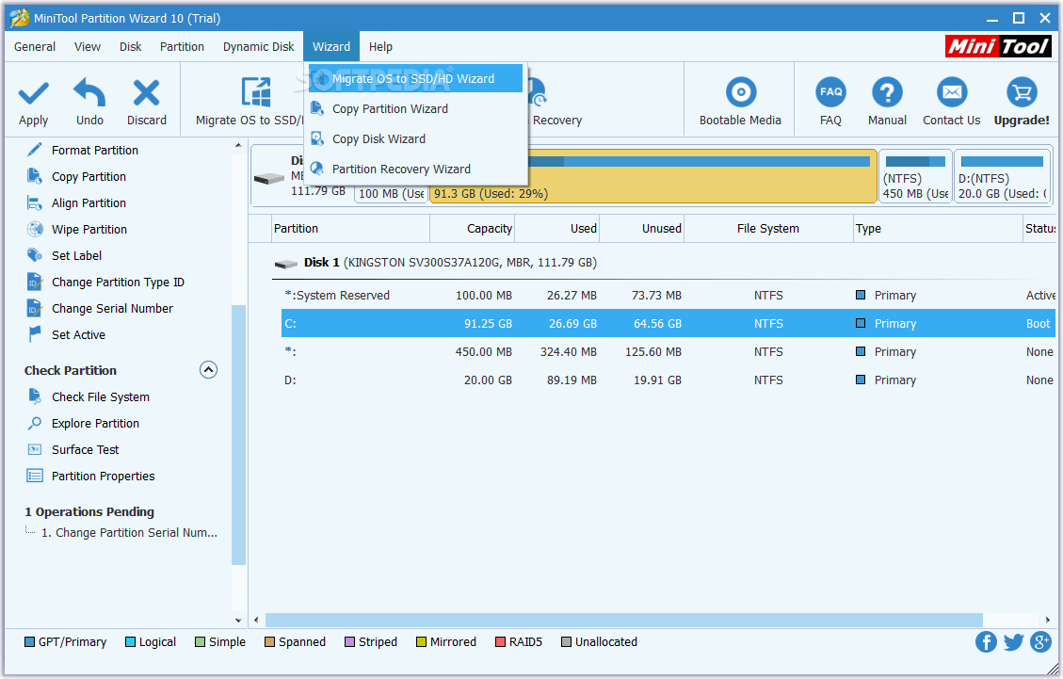Screen dimensions: 1063x679
Task: Click the Undo arrow icon
Action: [x=89, y=92]
